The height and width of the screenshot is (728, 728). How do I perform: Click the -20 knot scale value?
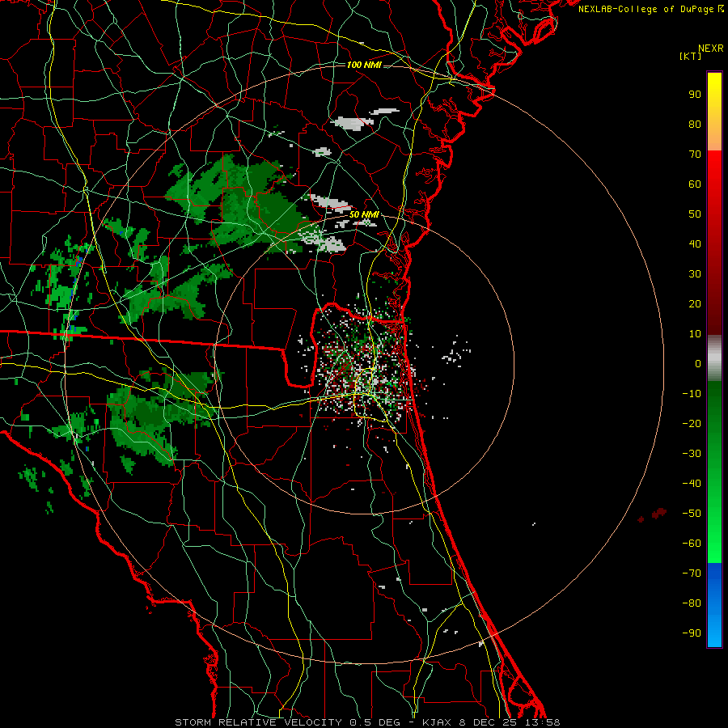tap(692, 423)
